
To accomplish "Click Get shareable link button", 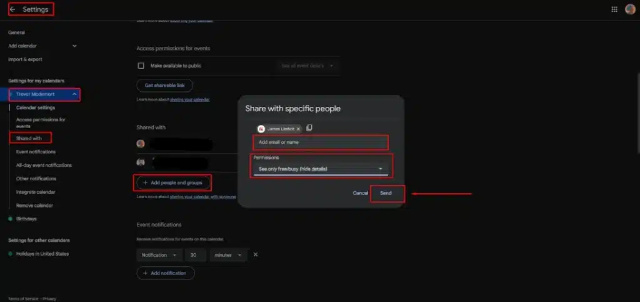I will tap(164, 85).
